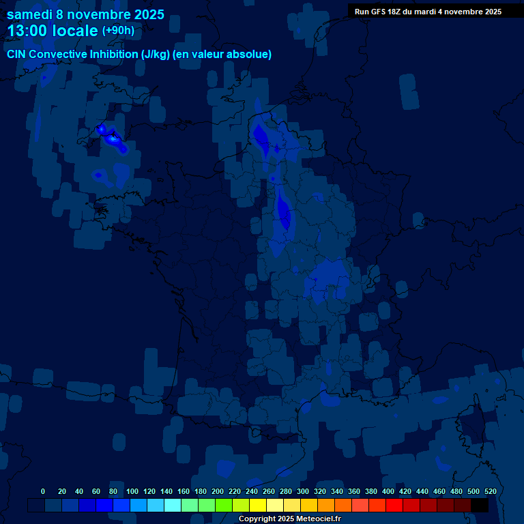
Task: Click the elongated blue CIN patch in northeastern France
Action: pos(284,213)
